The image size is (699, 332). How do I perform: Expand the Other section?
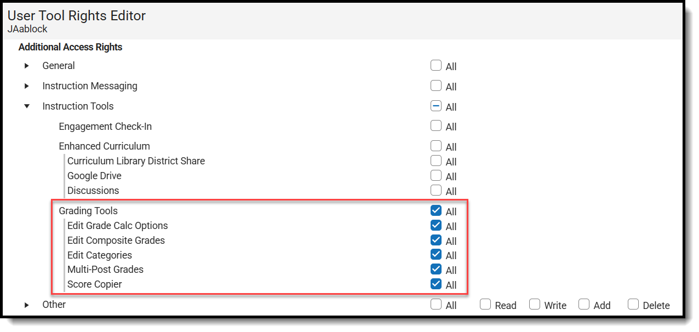[x=26, y=305]
